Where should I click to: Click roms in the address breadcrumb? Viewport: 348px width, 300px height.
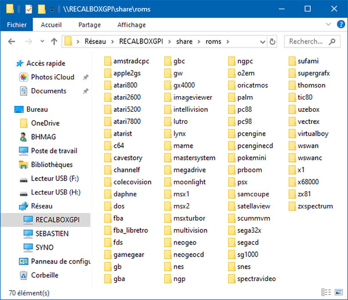(x=213, y=42)
